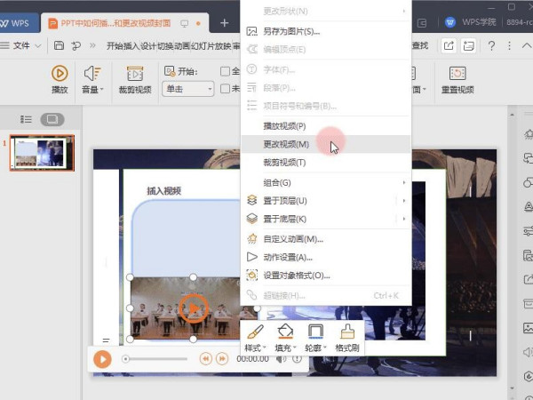Click the Insert Video title text
This screenshot has width=533, height=400.
163,191
